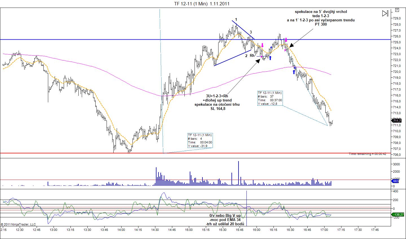Click the 'PT 300' profit target note
This screenshot has height=239, width=406.
coord(321,24)
